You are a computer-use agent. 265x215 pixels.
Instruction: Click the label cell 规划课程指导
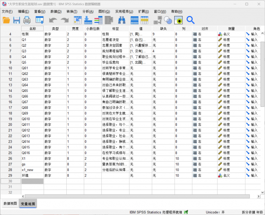point(115,51)
